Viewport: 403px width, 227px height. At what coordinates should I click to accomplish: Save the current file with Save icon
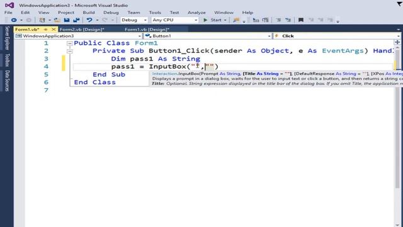67,20
